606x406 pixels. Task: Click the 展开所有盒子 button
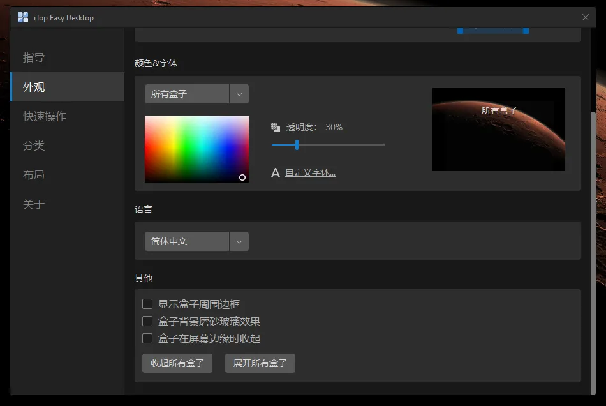(x=260, y=363)
